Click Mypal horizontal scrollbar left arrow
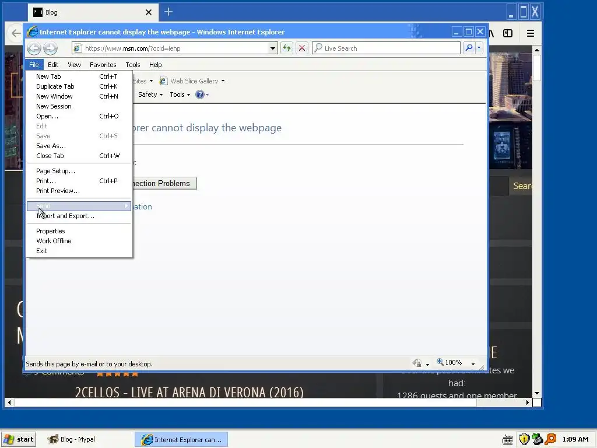597x448 pixels. (x=9, y=402)
